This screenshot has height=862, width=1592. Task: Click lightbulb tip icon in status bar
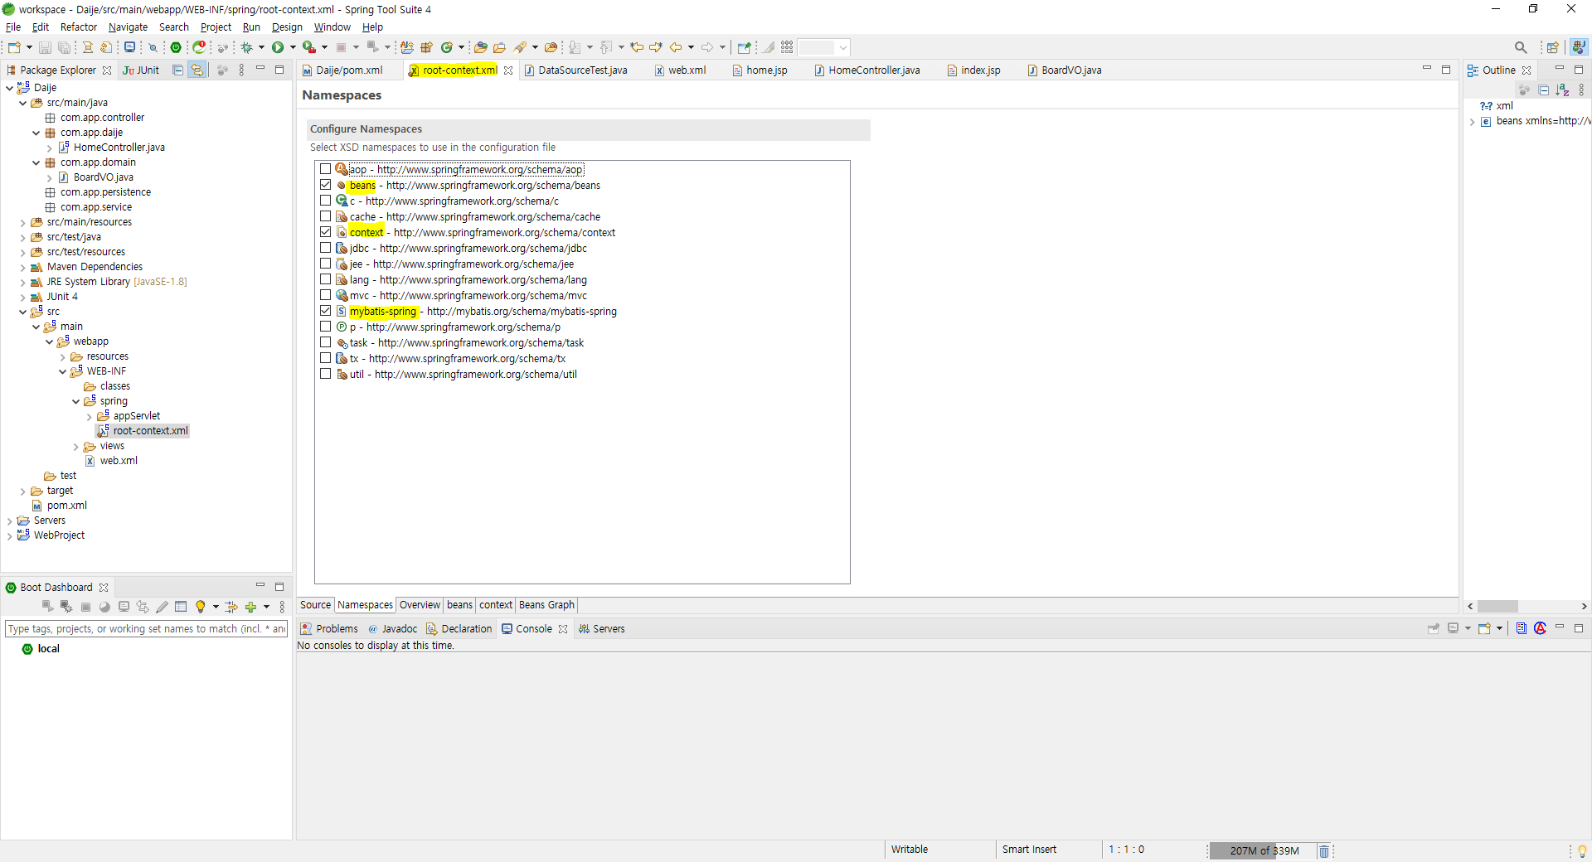tap(1581, 851)
